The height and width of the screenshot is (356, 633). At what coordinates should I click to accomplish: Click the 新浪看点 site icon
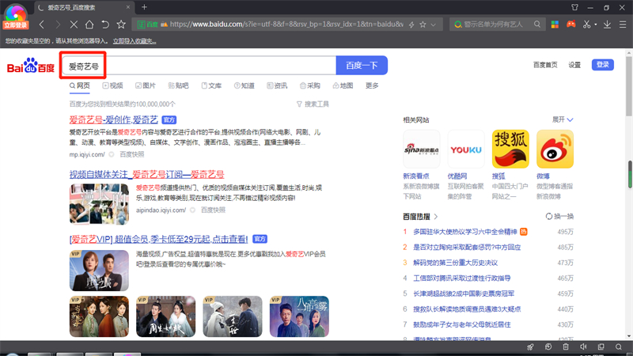point(422,149)
